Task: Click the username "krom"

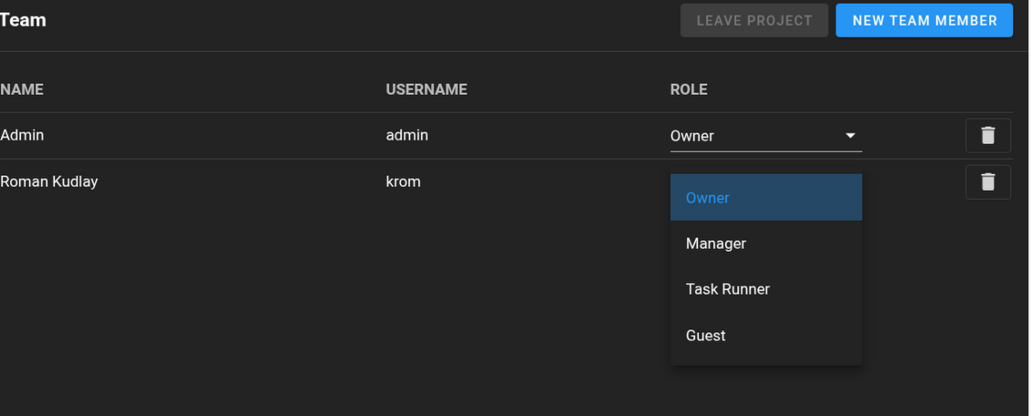Action: pyautogui.click(x=403, y=182)
